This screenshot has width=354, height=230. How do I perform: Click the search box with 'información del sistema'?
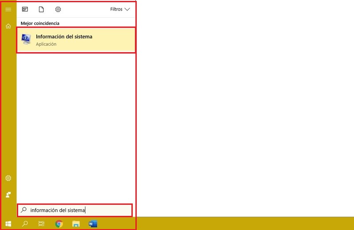click(x=75, y=210)
